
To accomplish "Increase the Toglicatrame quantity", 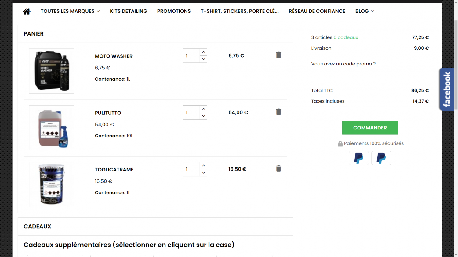I will click(x=204, y=166).
